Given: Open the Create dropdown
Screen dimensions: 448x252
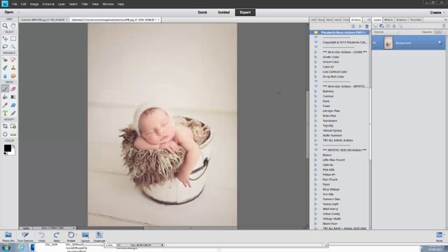Looking at the screenshot, I should click(437, 13).
